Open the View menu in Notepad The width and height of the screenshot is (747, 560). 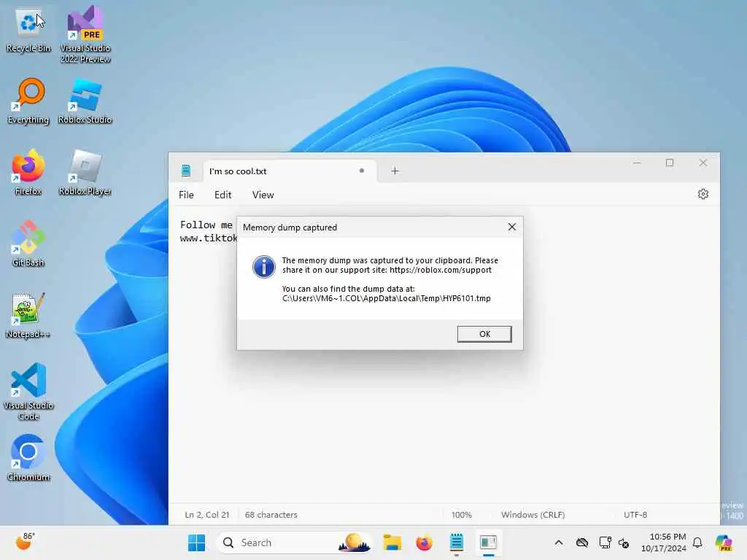(x=263, y=195)
